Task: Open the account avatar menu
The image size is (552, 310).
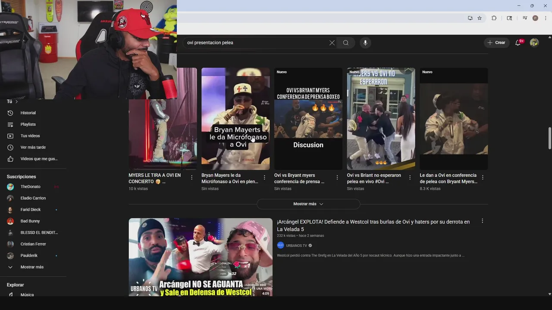Action: [x=534, y=43]
